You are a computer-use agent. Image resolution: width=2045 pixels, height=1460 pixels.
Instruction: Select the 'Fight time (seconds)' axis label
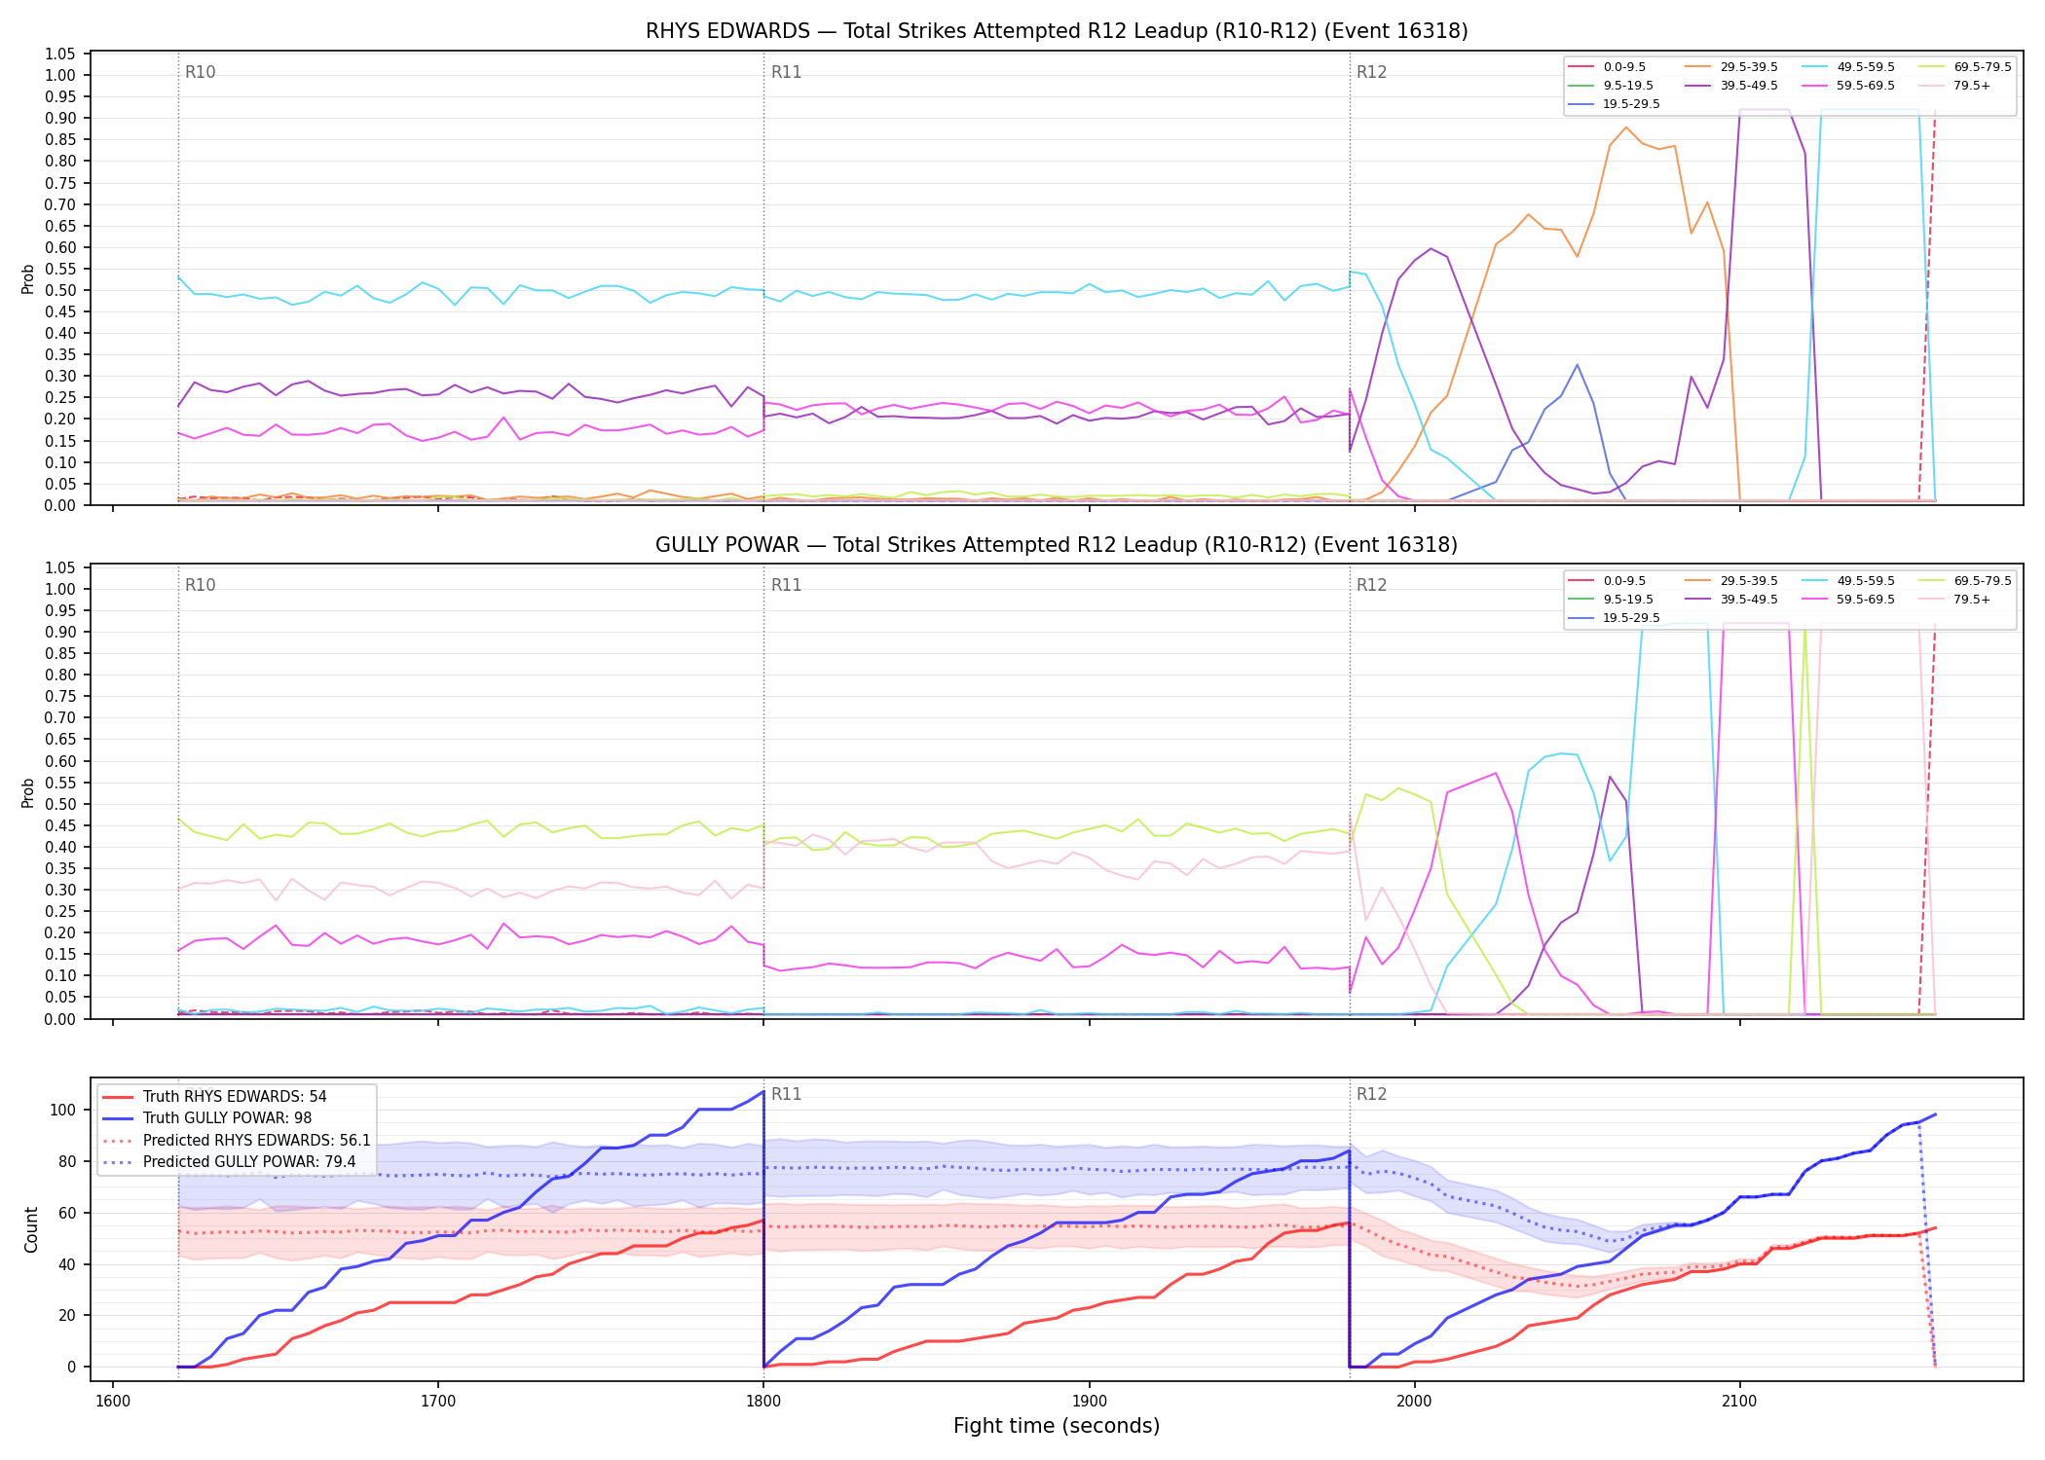click(1057, 1426)
